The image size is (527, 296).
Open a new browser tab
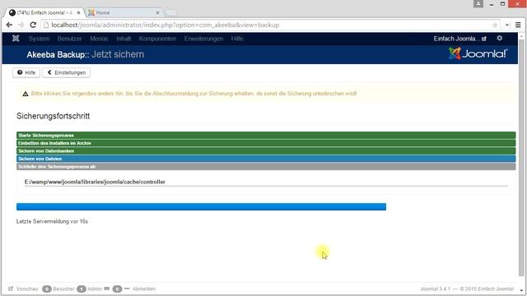tap(170, 13)
